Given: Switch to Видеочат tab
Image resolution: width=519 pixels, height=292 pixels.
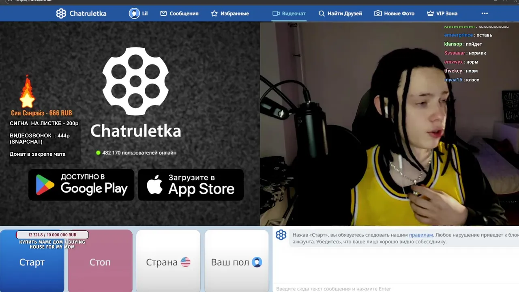Looking at the screenshot, I should pos(289,13).
